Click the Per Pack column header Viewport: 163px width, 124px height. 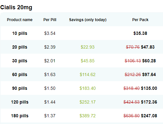coord(140,20)
